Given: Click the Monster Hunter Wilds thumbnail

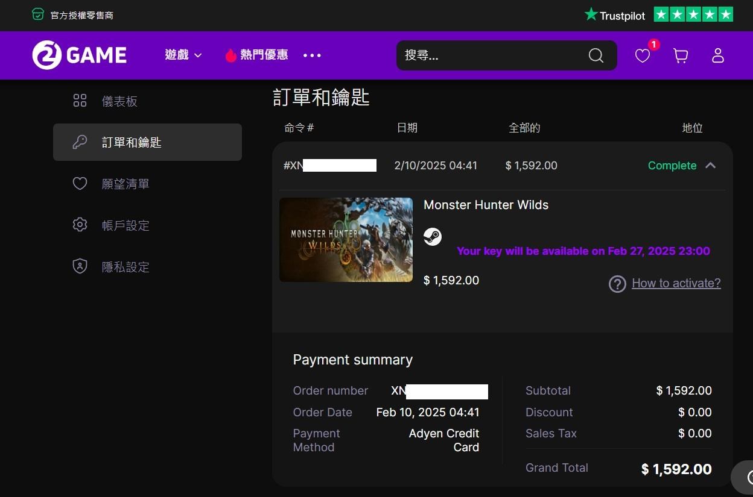Looking at the screenshot, I should click(346, 240).
